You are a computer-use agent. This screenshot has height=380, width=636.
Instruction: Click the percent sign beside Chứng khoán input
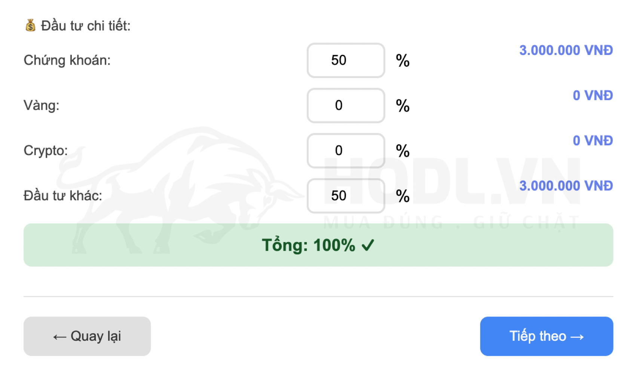(x=403, y=61)
